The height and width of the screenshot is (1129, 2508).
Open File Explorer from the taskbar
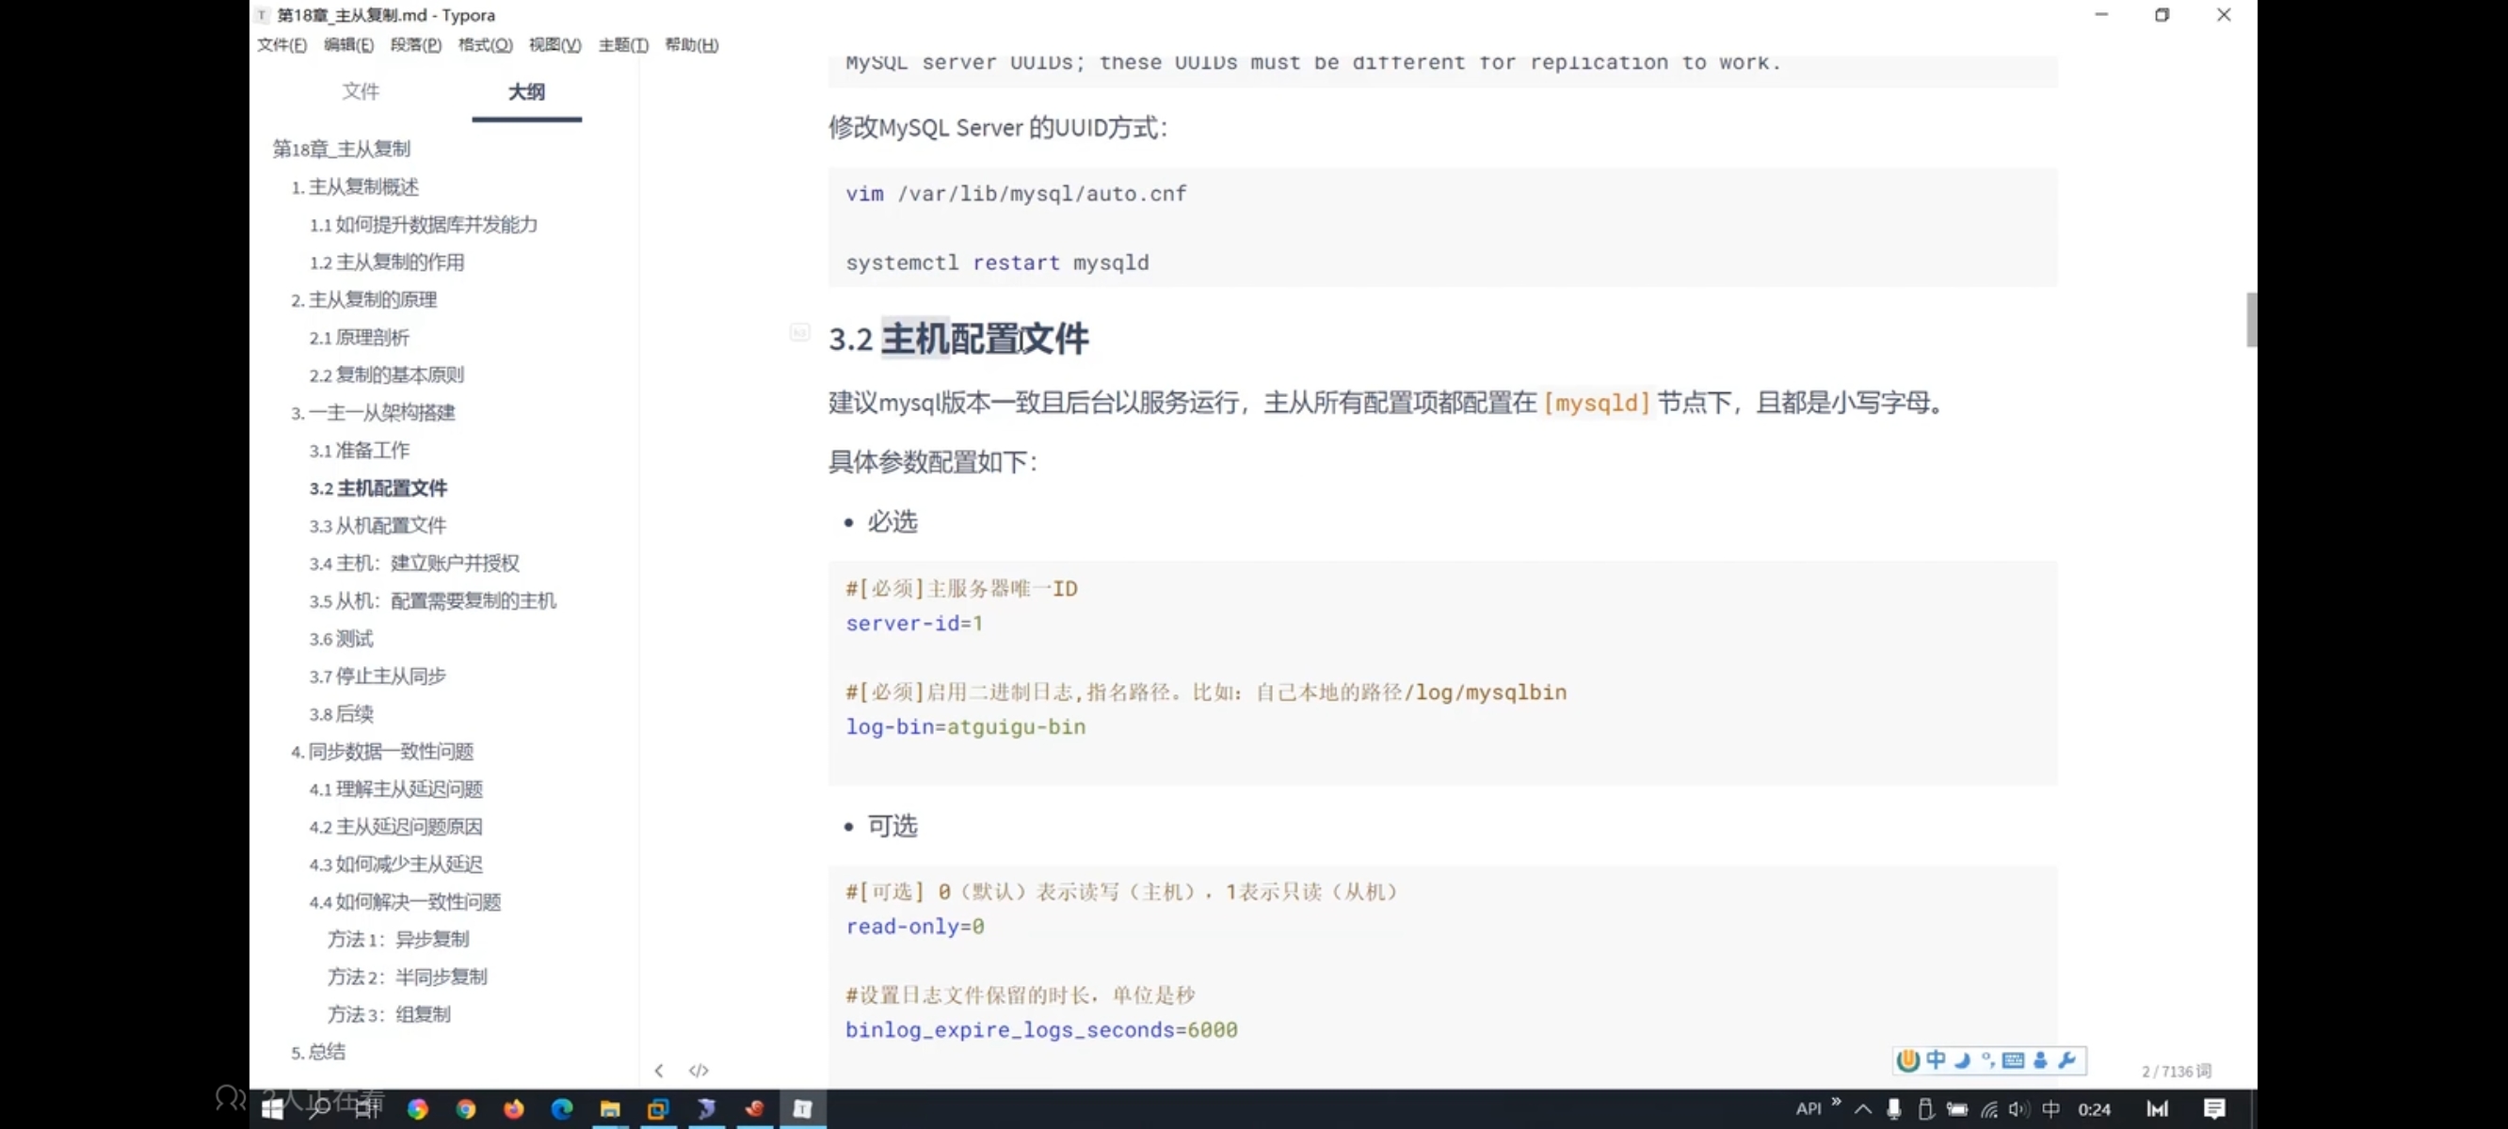[x=610, y=1108]
